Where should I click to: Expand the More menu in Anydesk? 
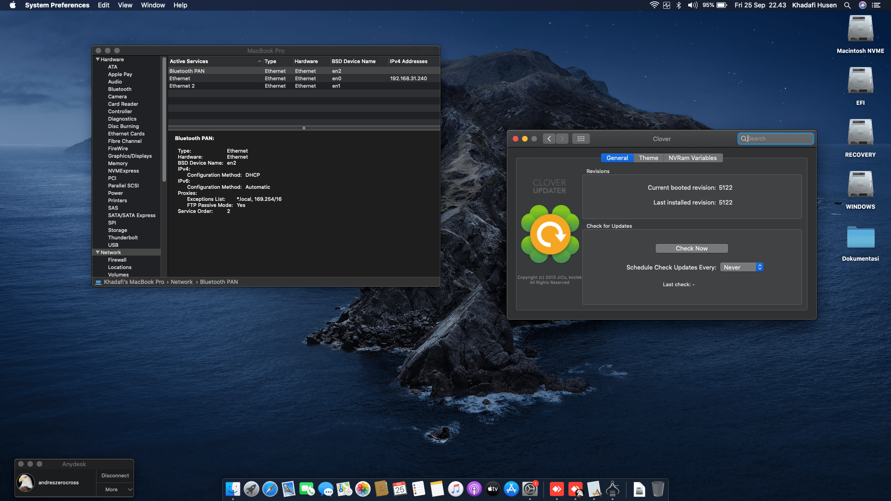click(x=115, y=489)
